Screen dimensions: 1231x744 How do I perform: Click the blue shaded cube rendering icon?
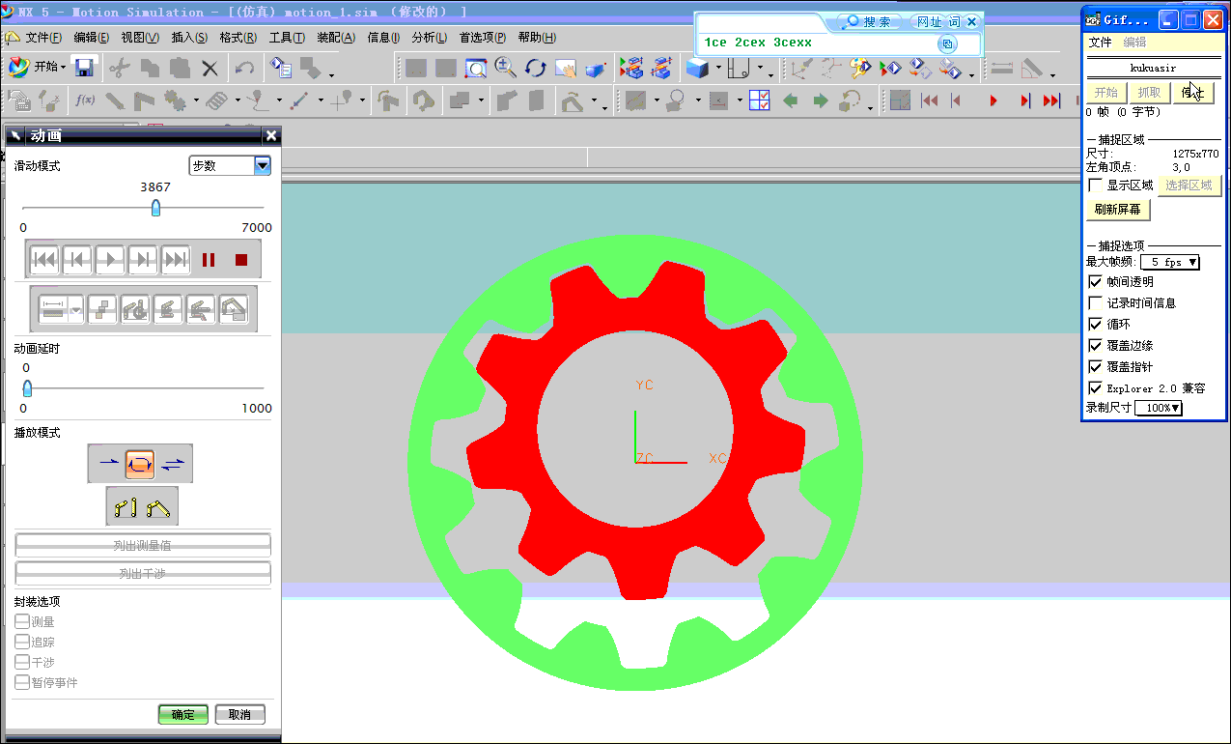696,68
